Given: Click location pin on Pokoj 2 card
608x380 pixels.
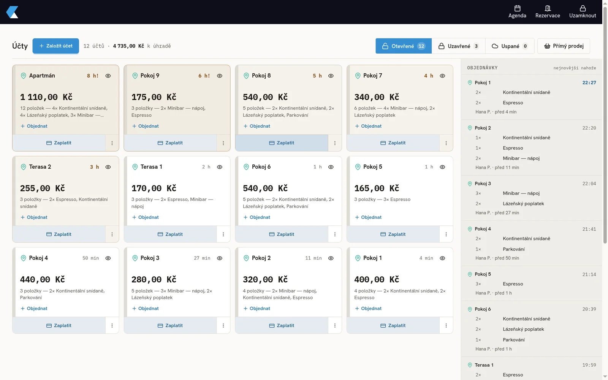Looking at the screenshot, I should pos(246,258).
